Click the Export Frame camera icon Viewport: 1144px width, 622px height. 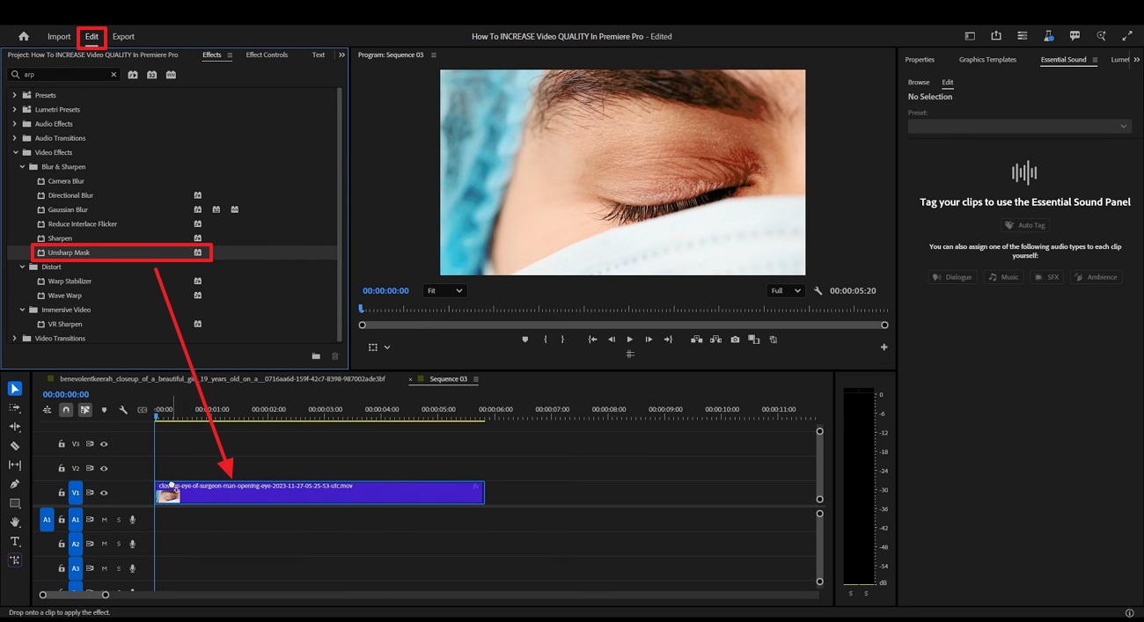click(735, 340)
